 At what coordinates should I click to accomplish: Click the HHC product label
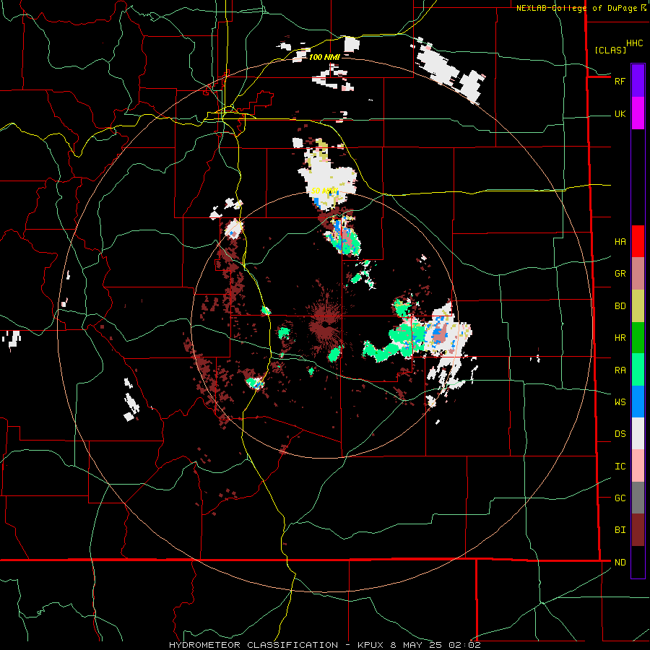(635, 43)
